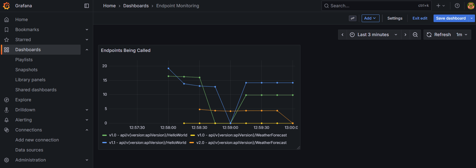Click blue v1.1 HelloWorld color swatch
The width and height of the screenshot is (476, 168).
point(104,143)
